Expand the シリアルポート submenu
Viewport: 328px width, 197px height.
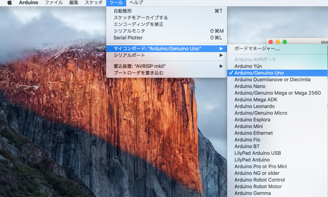click(167, 55)
